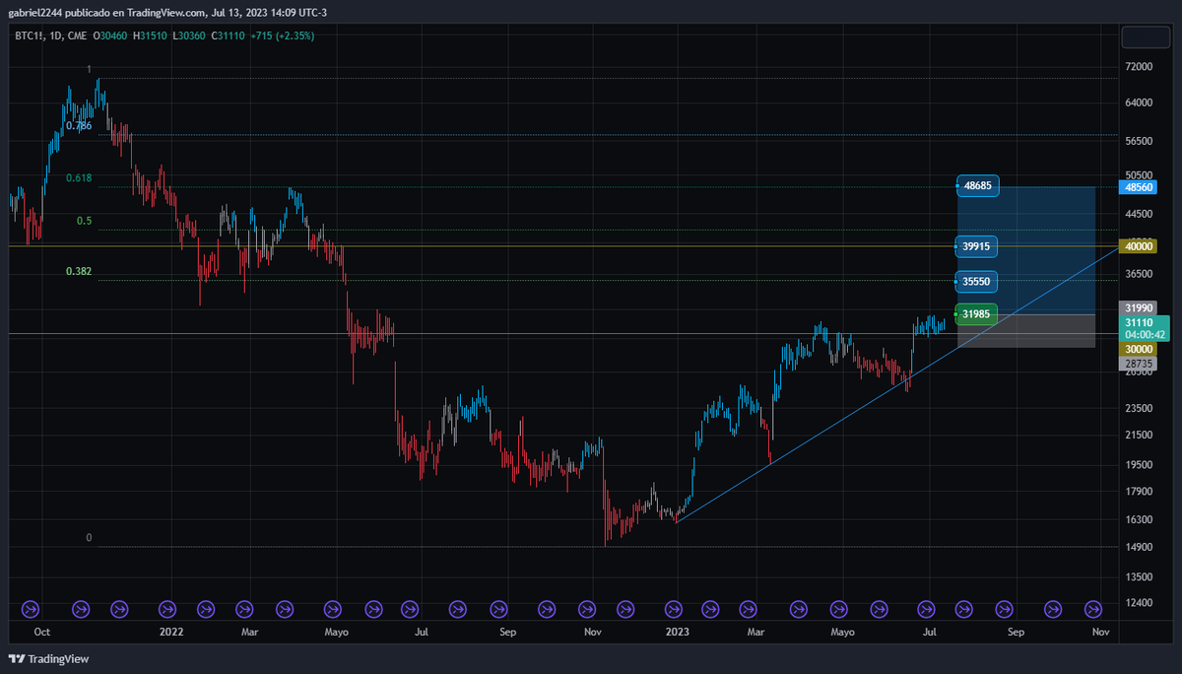The height and width of the screenshot is (674, 1182).
Task: Open event marker above Mayo 2023 label
Action: 839,609
